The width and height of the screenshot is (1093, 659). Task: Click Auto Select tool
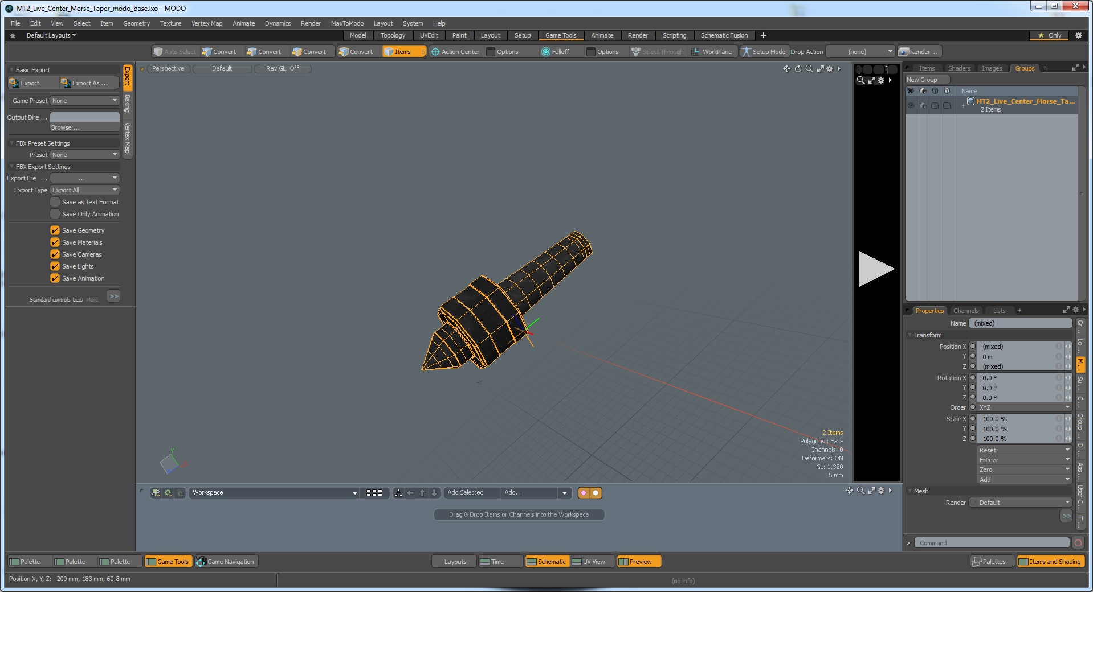tap(175, 52)
